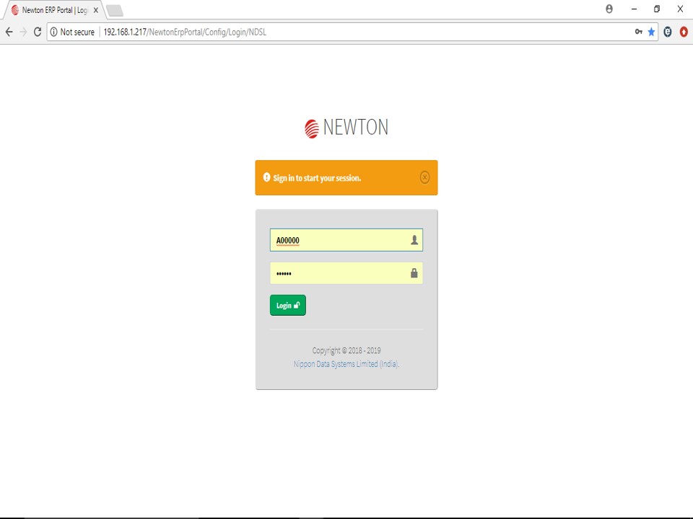Click the alert exclamation icon in orange banner

266,177
